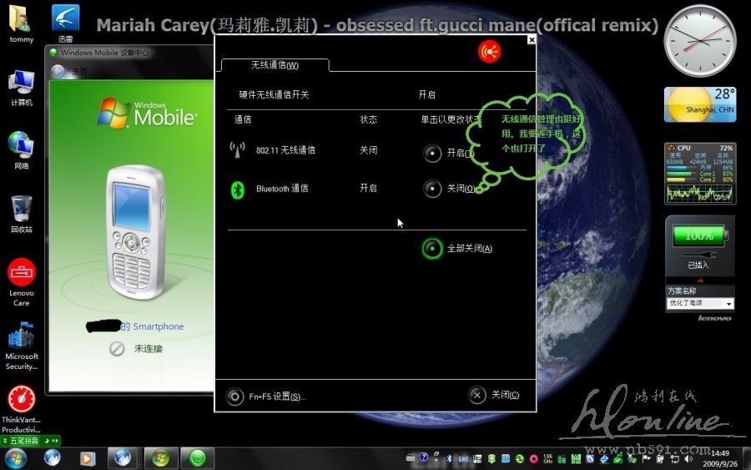Click the 状态 column header

[368, 119]
